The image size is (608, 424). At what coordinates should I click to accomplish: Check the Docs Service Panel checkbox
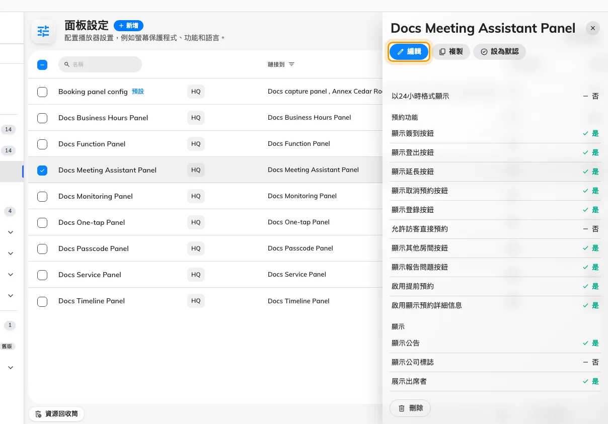[x=42, y=275]
